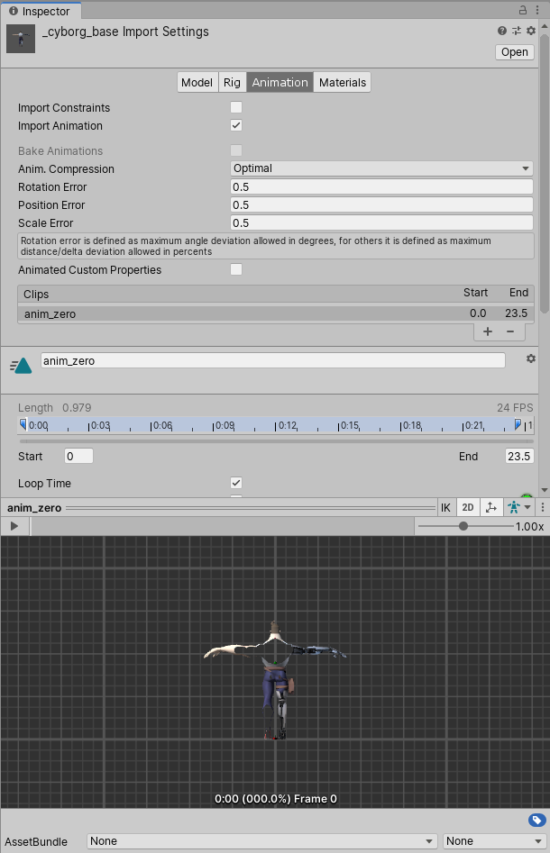Open asset labels tag icon

click(x=536, y=820)
